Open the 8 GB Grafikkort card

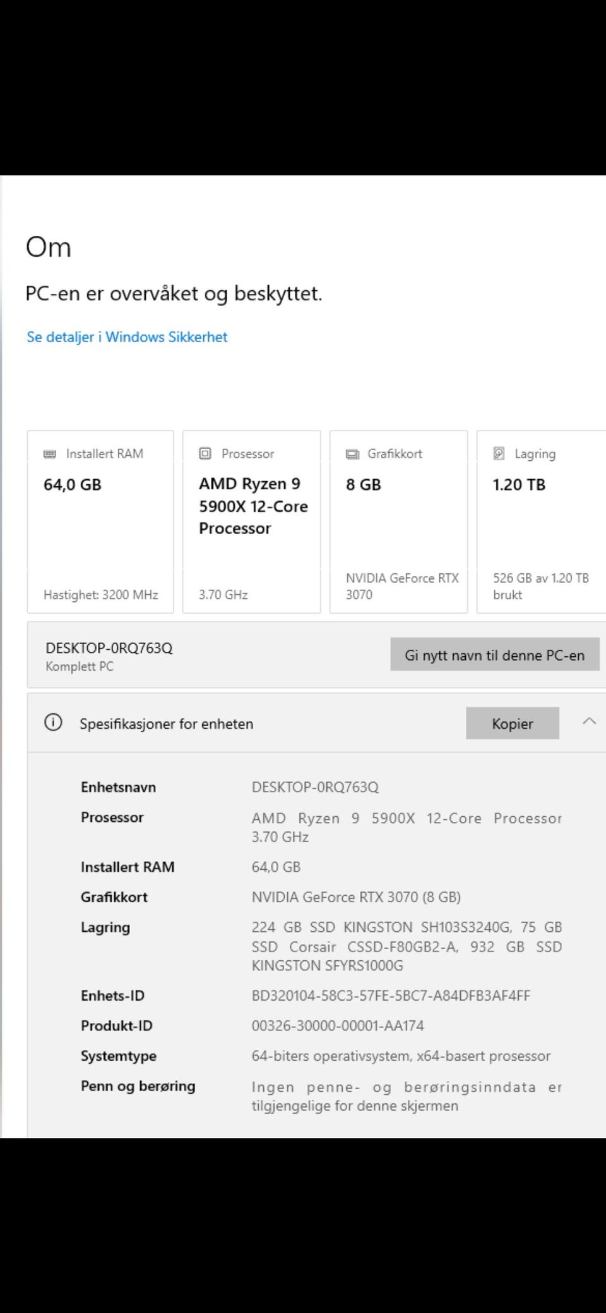tap(398, 522)
